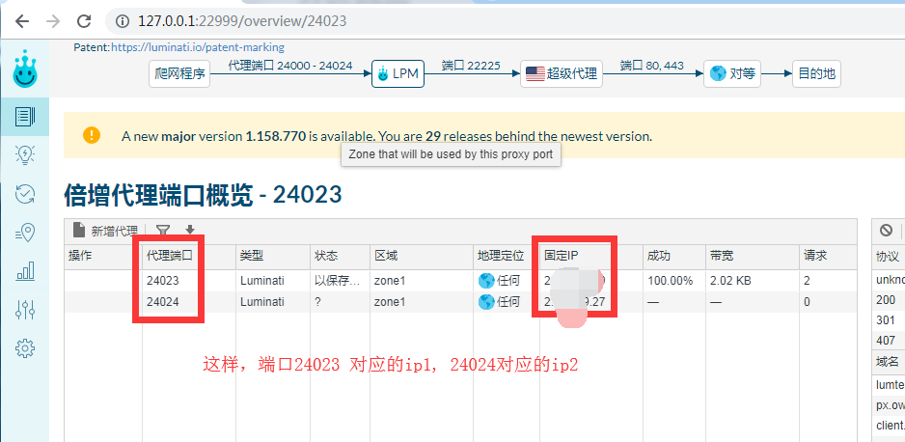Click the 以保存 status cell for port 24023
The image size is (905, 442).
[340, 281]
